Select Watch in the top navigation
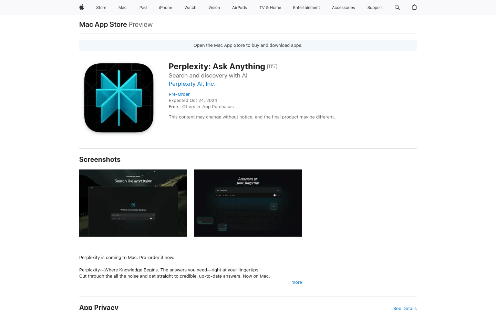 coord(190,8)
